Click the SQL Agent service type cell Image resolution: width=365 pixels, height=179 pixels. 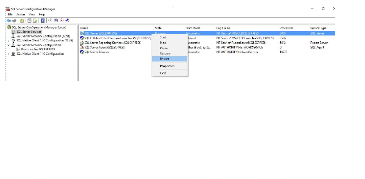(x=317, y=47)
